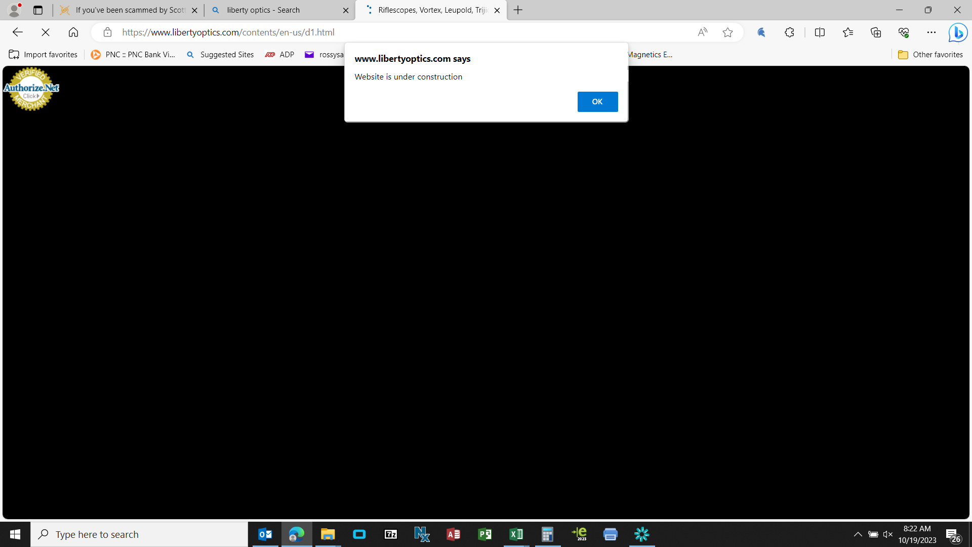Add this page to favorites
Viewport: 972px width, 547px height.
point(727,32)
